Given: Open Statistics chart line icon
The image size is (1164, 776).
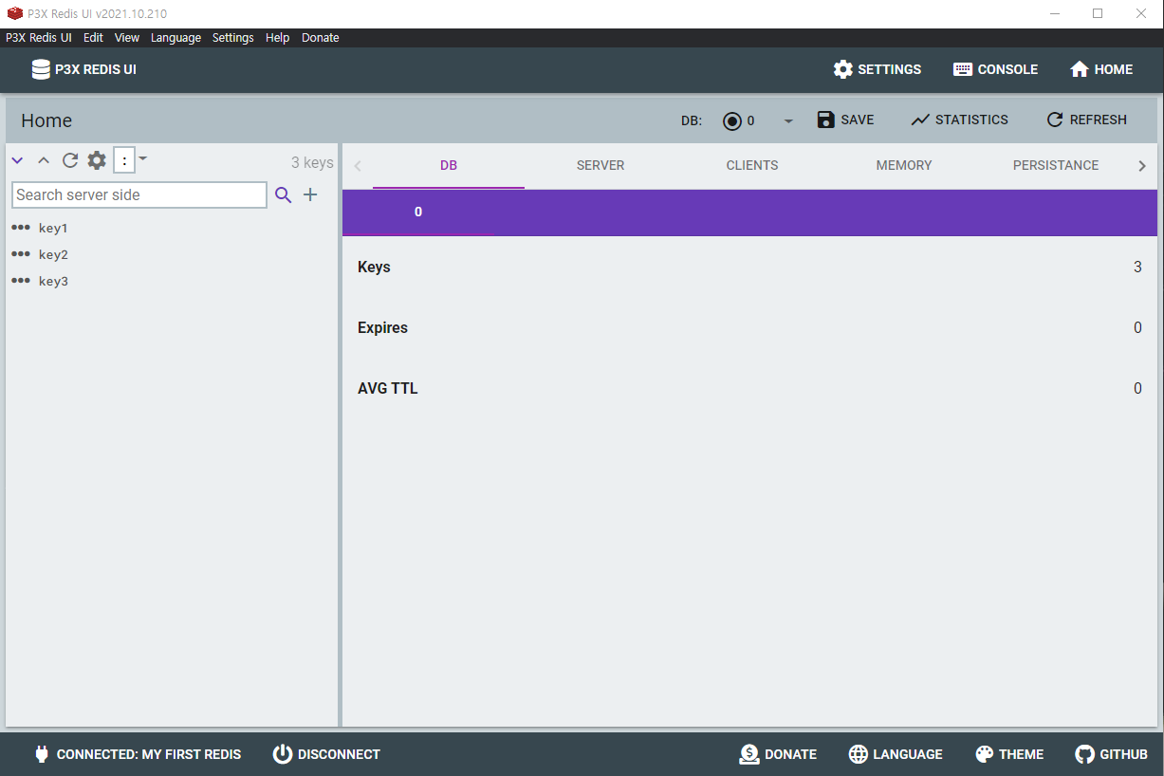Looking at the screenshot, I should point(920,120).
